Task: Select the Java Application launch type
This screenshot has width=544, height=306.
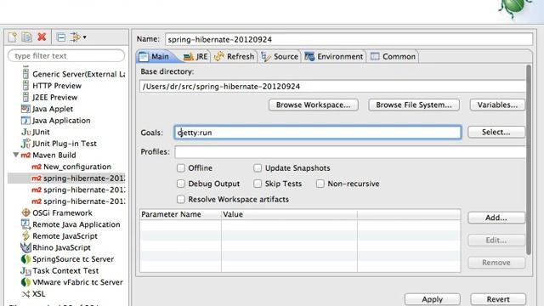Action: pos(61,121)
